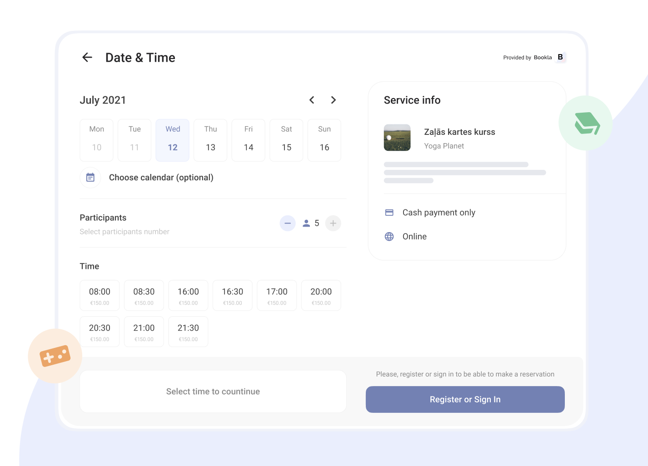Viewport: 648px width, 466px height.
Task: Click the Yoga Planet provider text
Action: (x=444, y=146)
